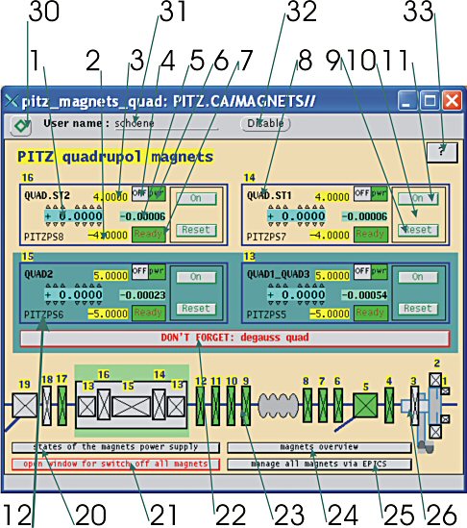Toggle the OFF/pwr switch for QUAD.ST2

tap(148, 193)
